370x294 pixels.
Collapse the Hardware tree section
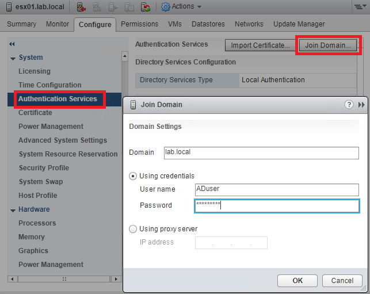13,210
